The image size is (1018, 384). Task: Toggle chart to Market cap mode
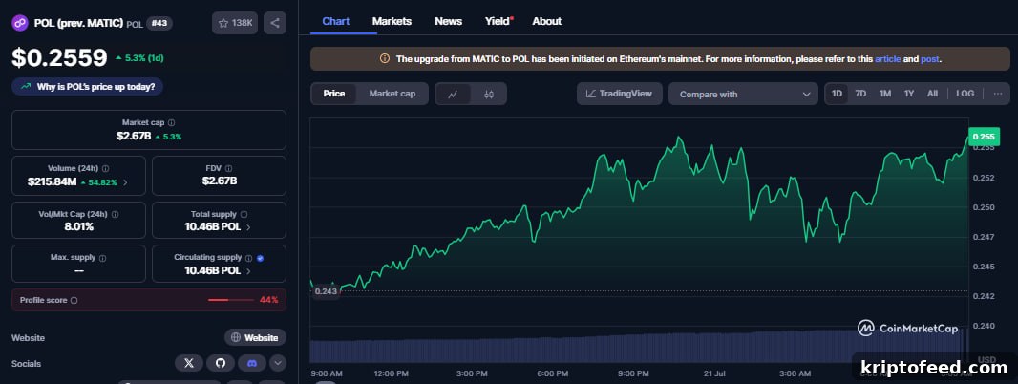392,94
